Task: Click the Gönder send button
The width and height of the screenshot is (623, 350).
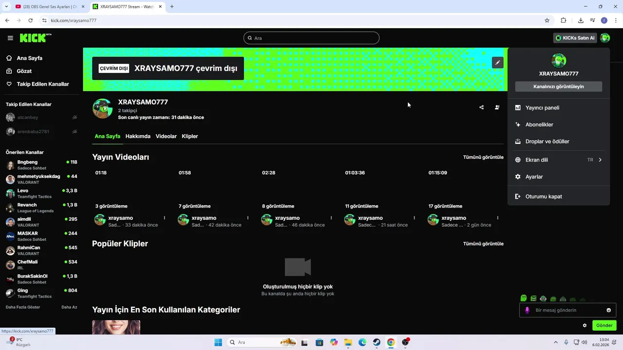Action: coord(605,325)
